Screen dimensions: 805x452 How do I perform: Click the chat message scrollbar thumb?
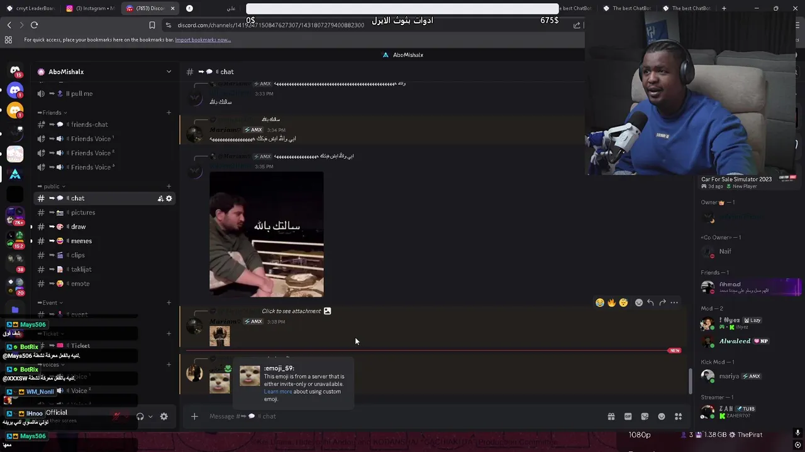[x=690, y=380]
